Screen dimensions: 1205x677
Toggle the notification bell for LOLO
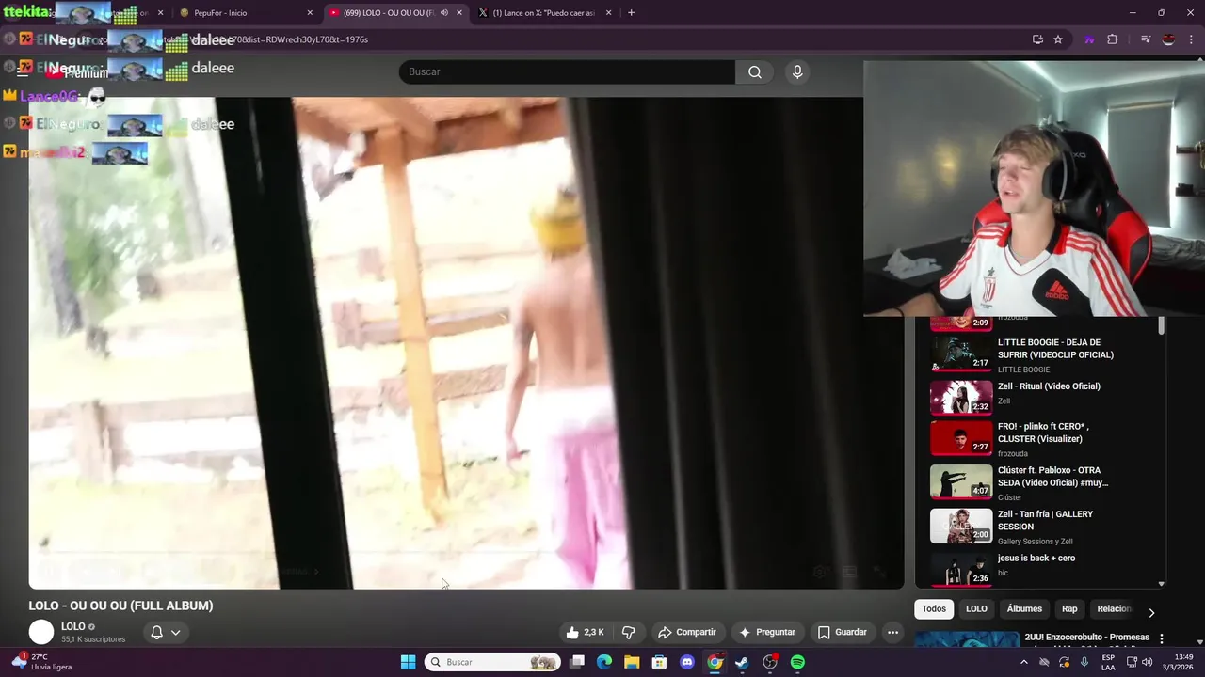click(157, 632)
